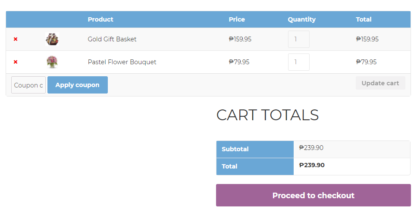Focus the quantity field for Gold Gift Basket
417x209 pixels.
[x=299, y=39]
